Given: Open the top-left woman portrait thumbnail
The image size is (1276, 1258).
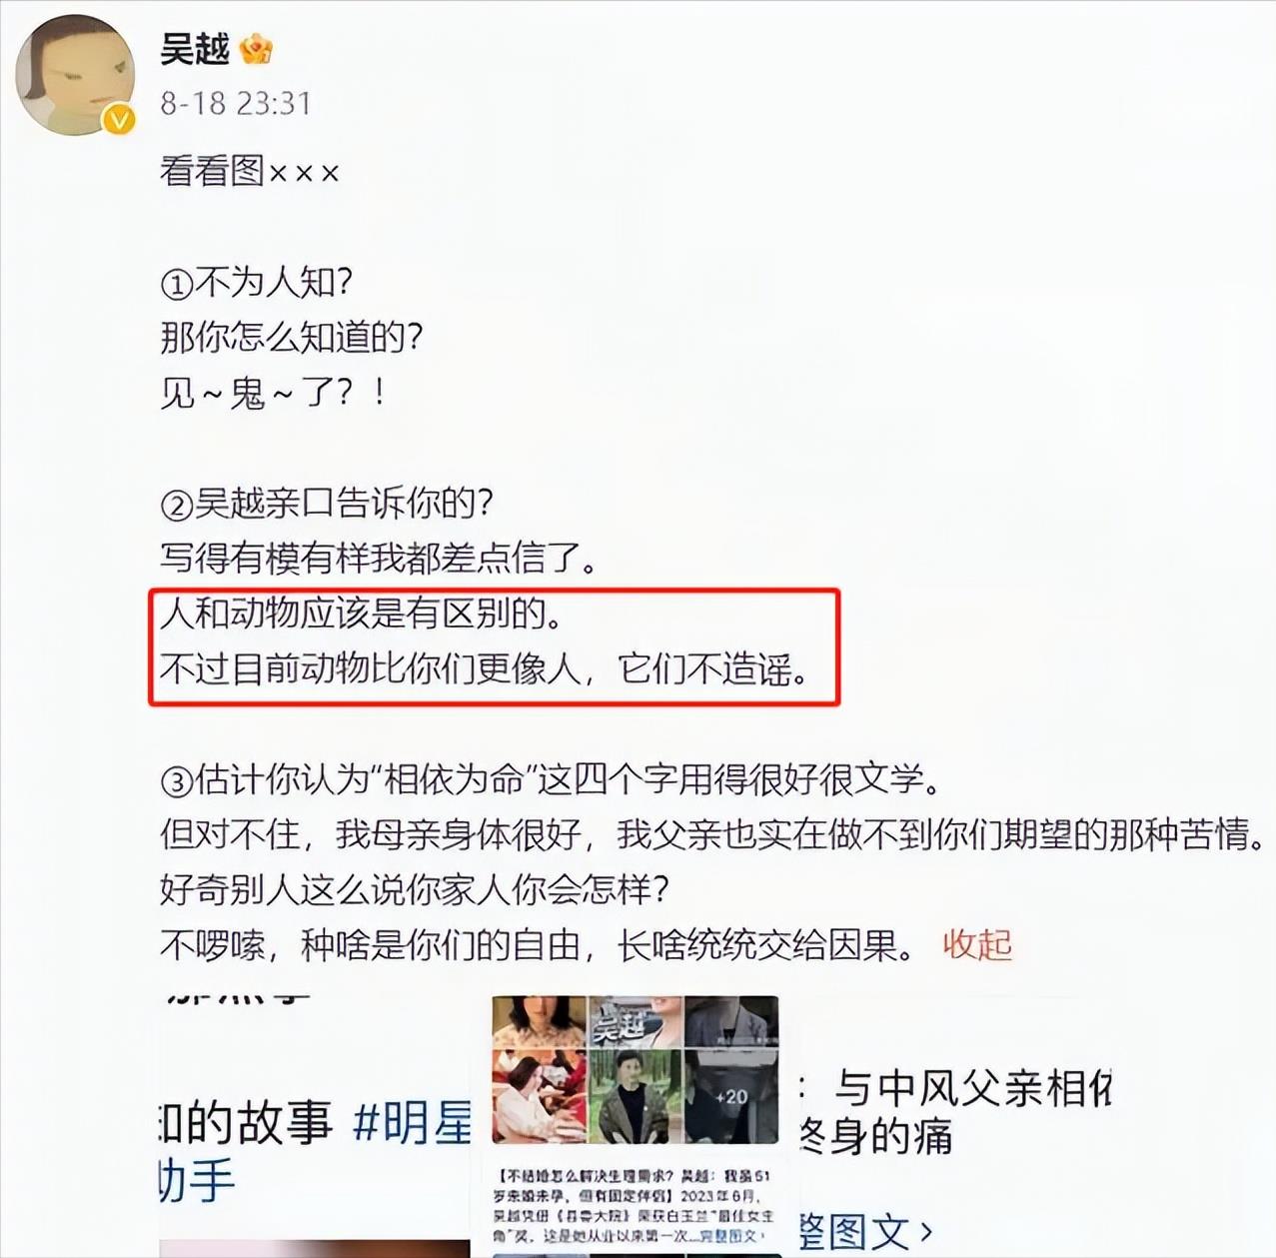Looking at the screenshot, I should (x=539, y=1021).
